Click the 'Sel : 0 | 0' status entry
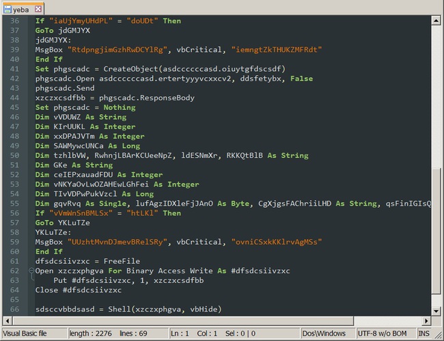444x341 pixels. (240, 333)
